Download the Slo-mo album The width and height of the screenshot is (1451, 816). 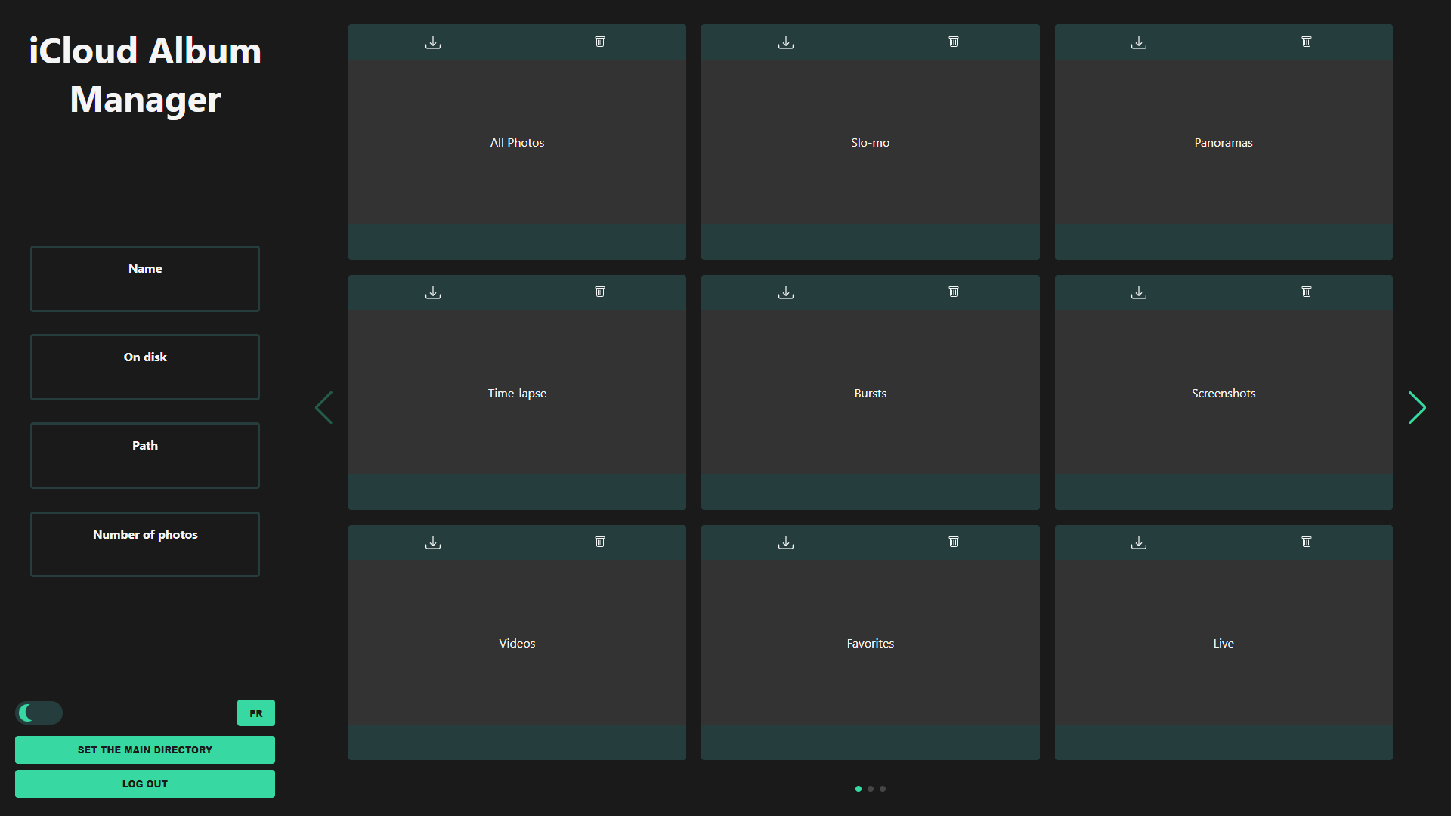coord(786,42)
